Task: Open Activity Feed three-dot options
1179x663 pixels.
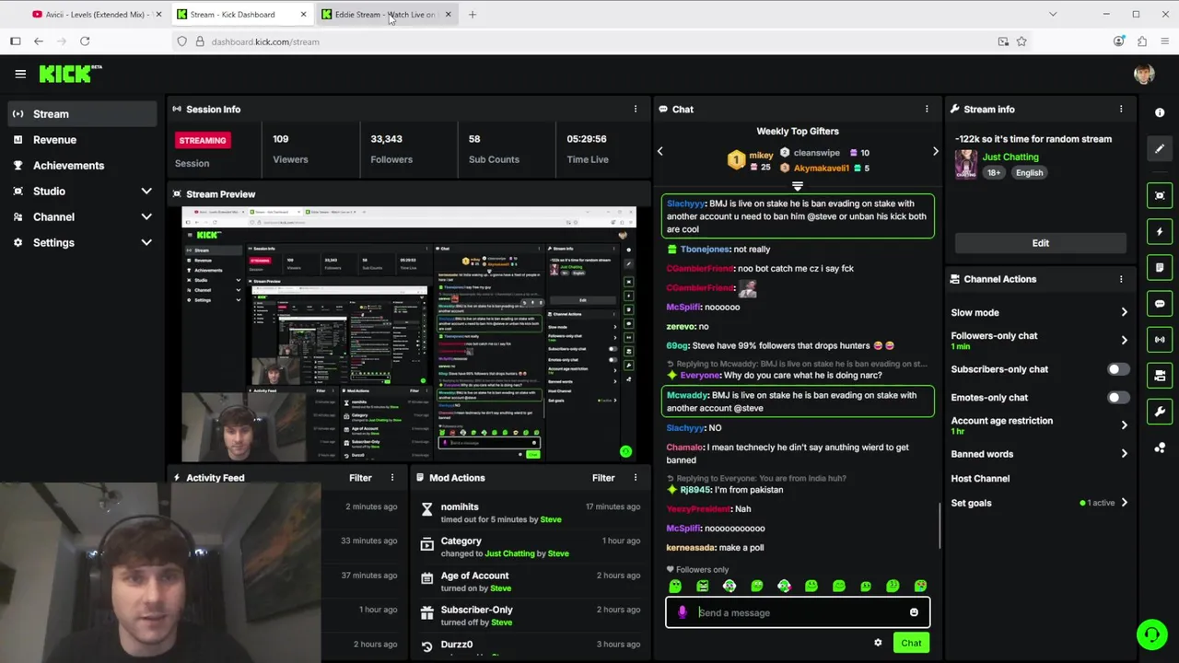Action: tap(391, 478)
